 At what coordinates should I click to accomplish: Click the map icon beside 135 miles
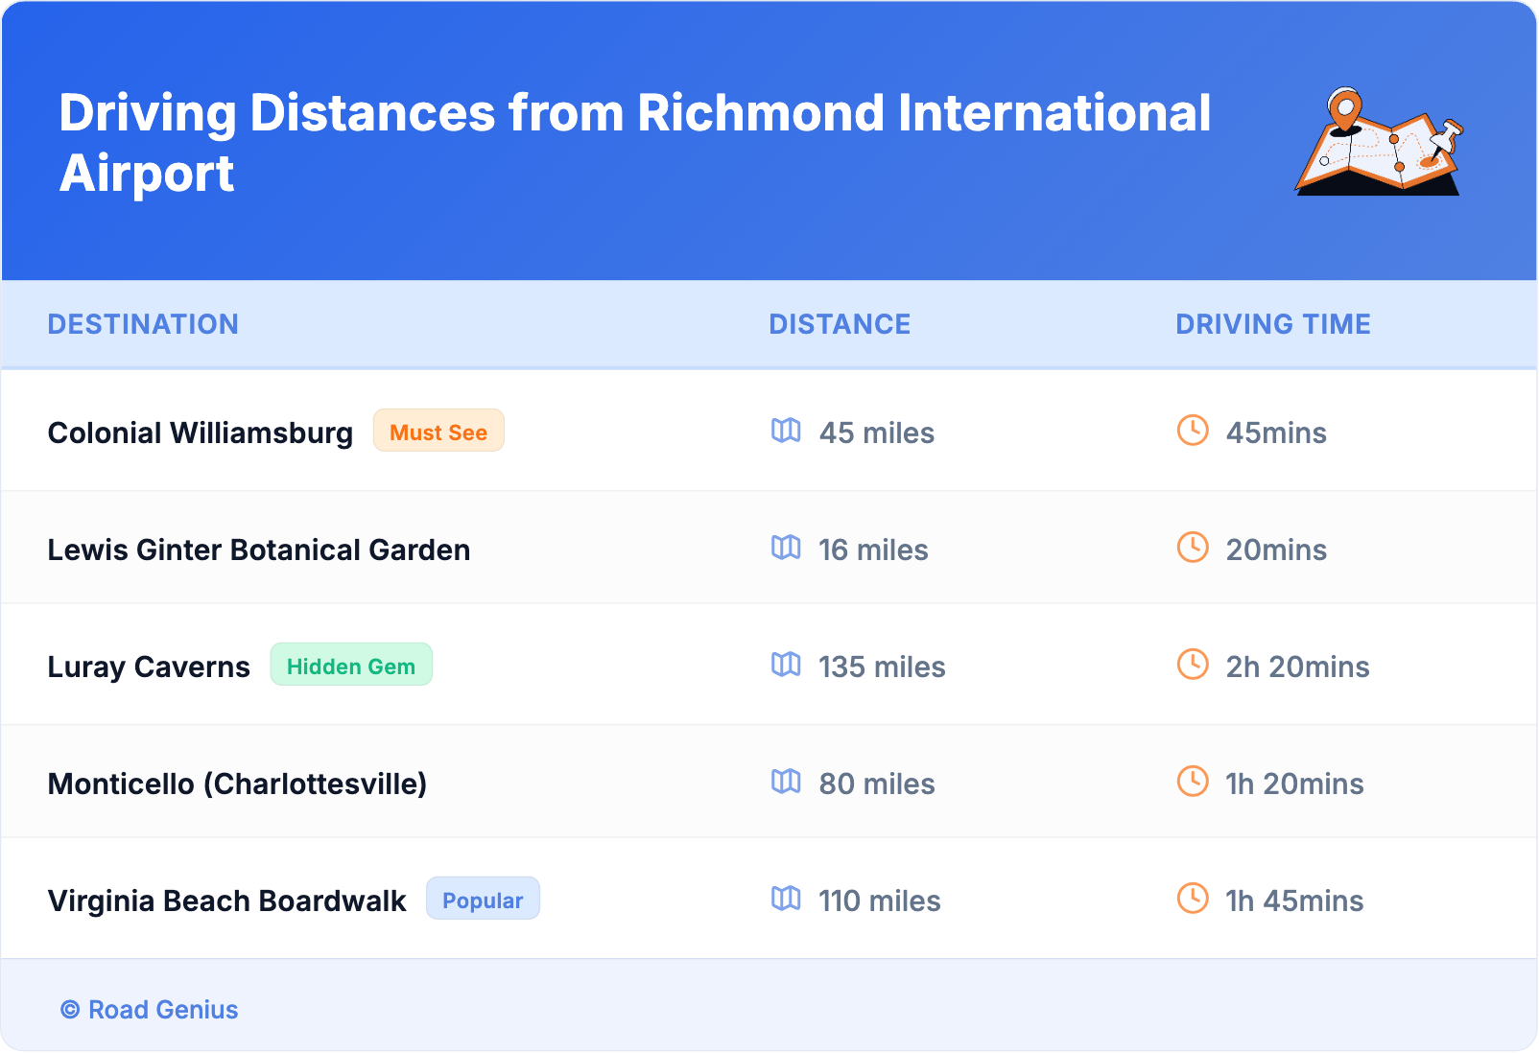(x=786, y=665)
